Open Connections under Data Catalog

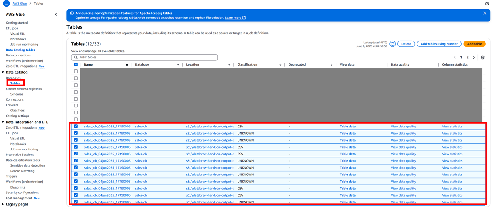15,99
